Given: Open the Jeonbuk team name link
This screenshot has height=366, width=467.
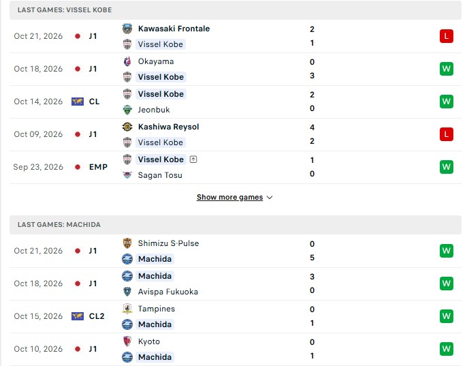Looking at the screenshot, I should pyautogui.click(x=154, y=110).
